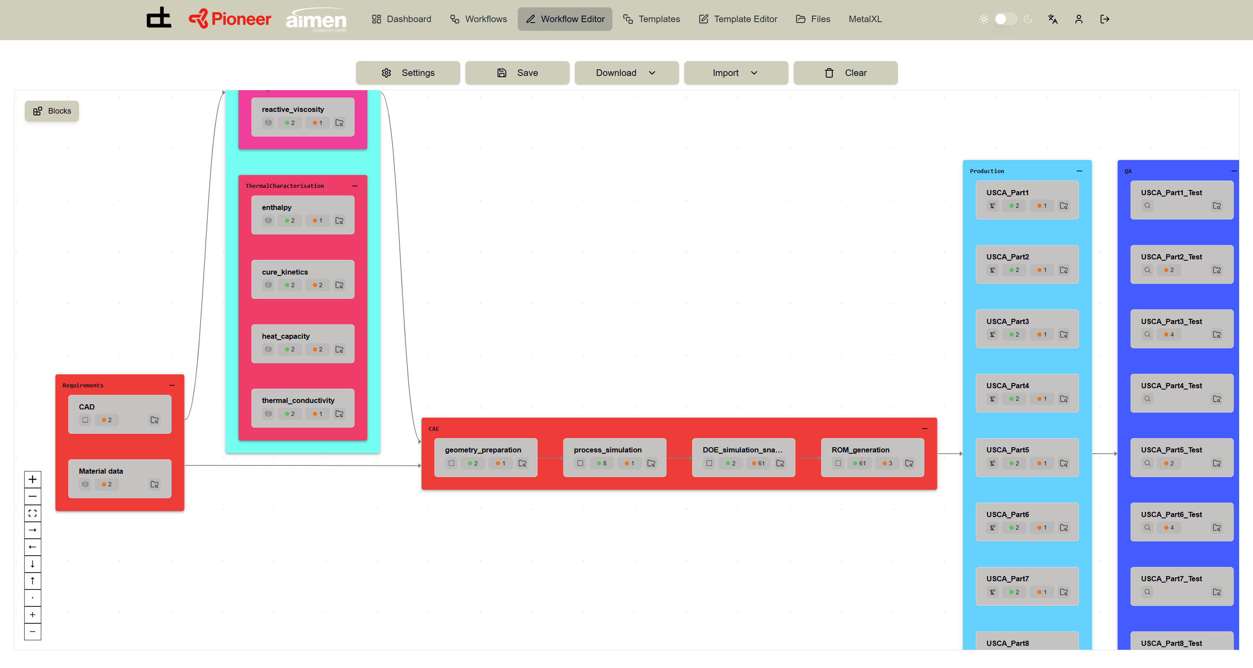
Task: Zoom out using the minus icon on canvas toolbar
Action: coord(33,496)
